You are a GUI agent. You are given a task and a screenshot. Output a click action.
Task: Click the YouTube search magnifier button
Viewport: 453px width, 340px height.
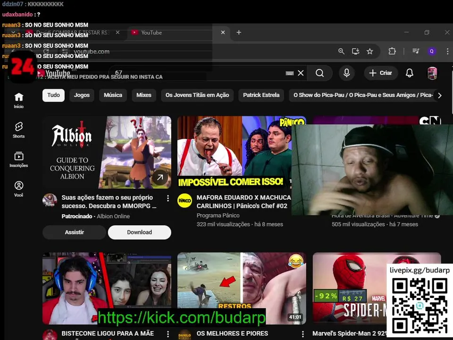(x=319, y=73)
